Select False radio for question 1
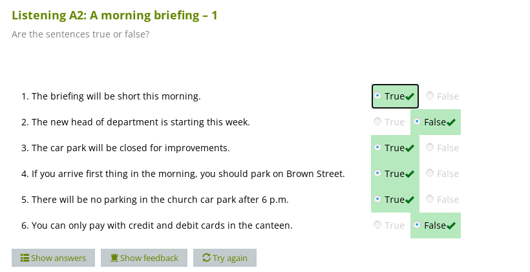This screenshot has width=530, height=272. pyautogui.click(x=430, y=96)
